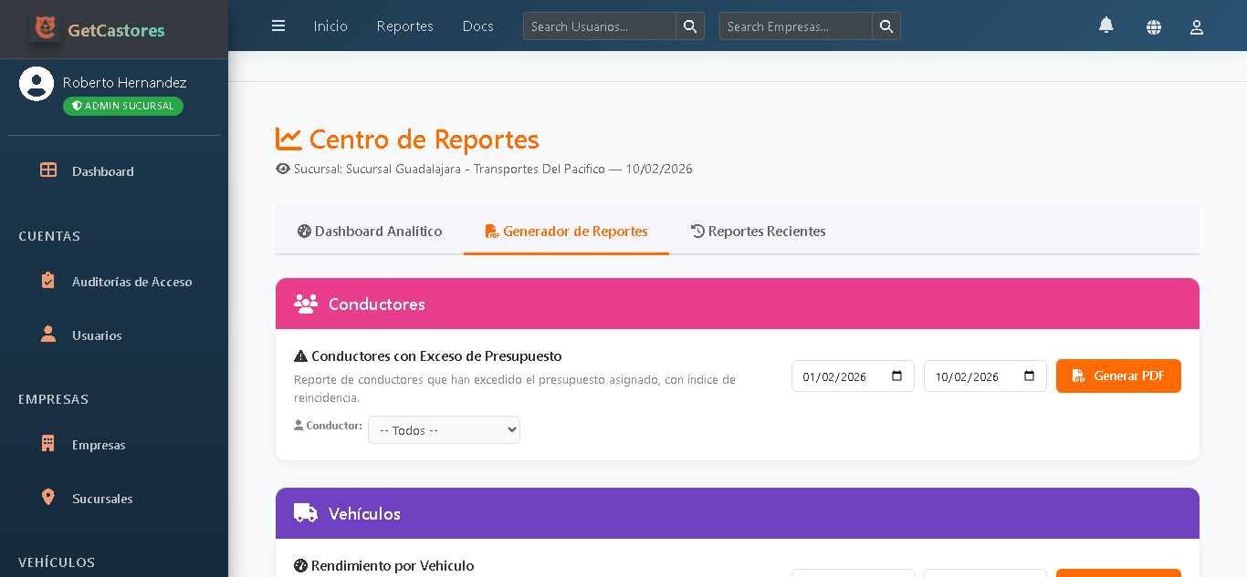Select the Dashboard sidebar icon
This screenshot has width=1247, height=577.
point(47,170)
